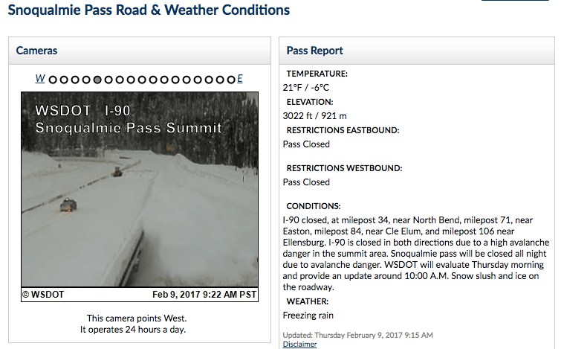Click the Pass Report panel header

click(x=417, y=51)
